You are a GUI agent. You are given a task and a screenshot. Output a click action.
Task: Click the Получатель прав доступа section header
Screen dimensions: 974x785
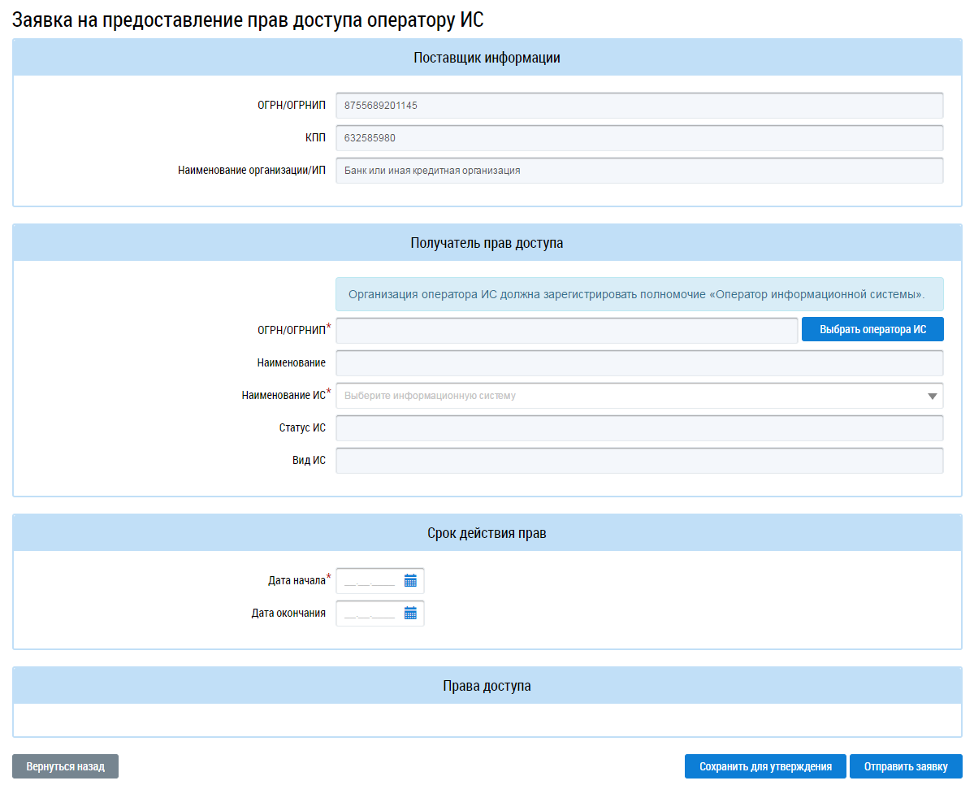point(487,243)
